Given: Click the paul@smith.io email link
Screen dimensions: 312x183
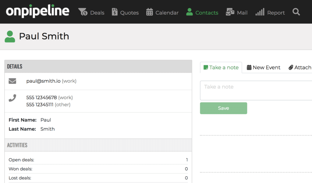Looking at the screenshot, I should [x=43, y=81].
